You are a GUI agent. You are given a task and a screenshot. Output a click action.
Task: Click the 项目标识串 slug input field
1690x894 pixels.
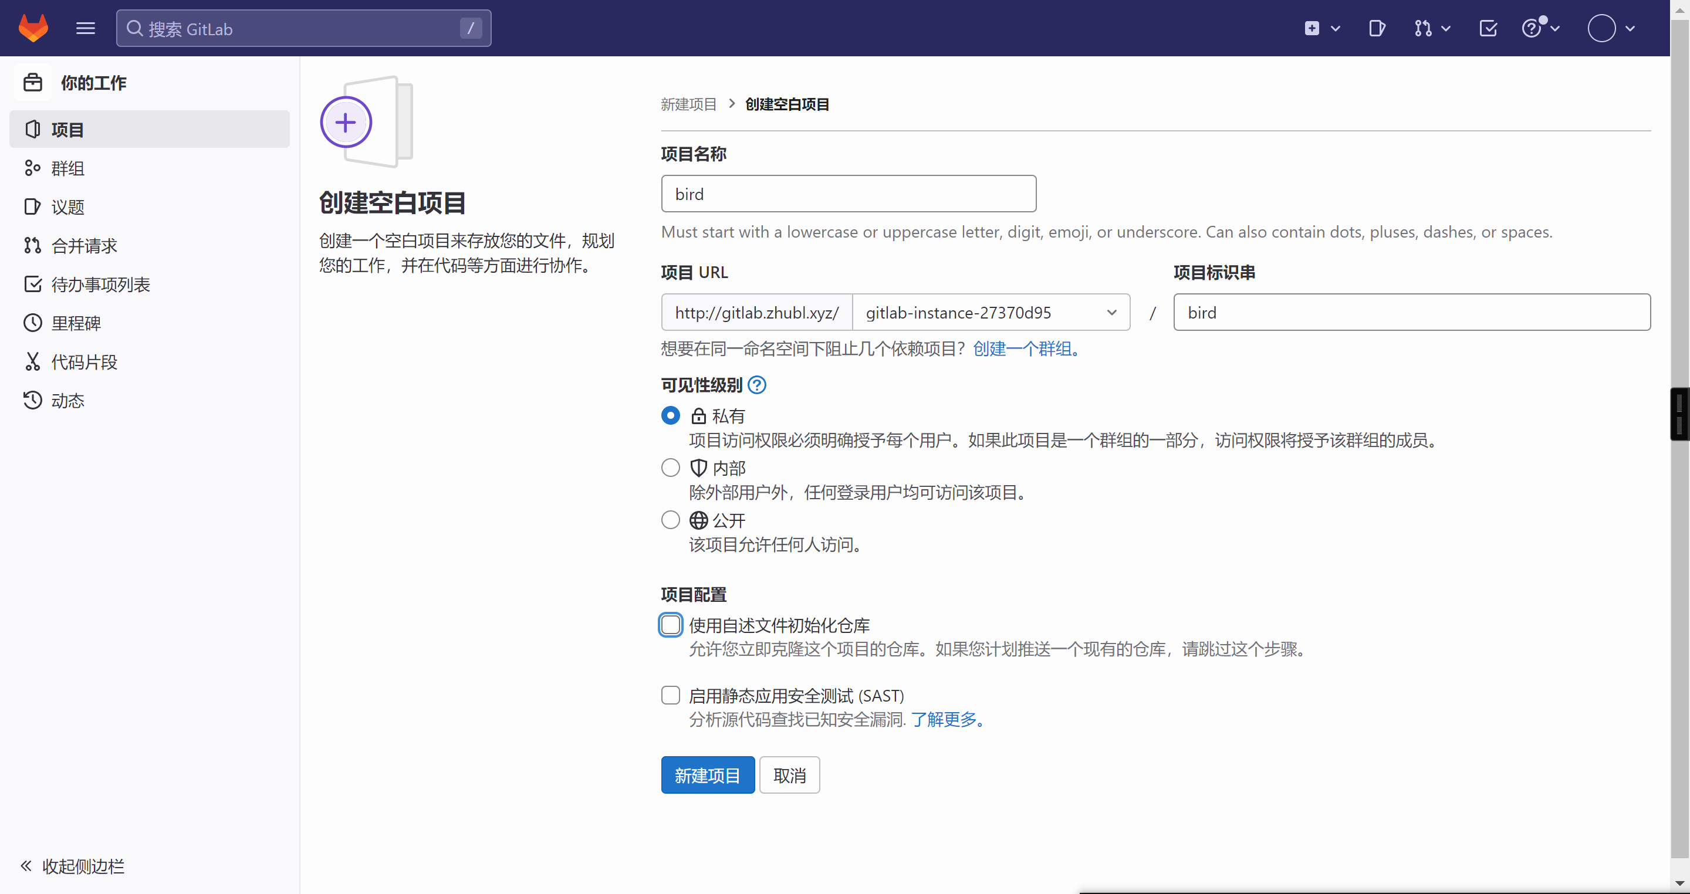pyautogui.click(x=1411, y=312)
